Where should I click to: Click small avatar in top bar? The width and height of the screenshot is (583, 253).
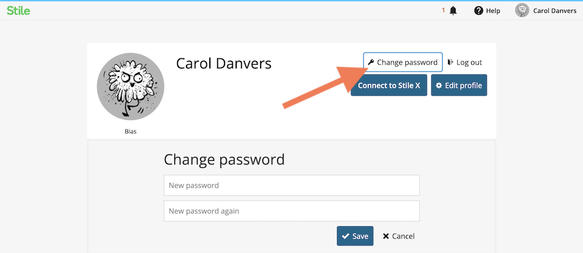click(522, 10)
